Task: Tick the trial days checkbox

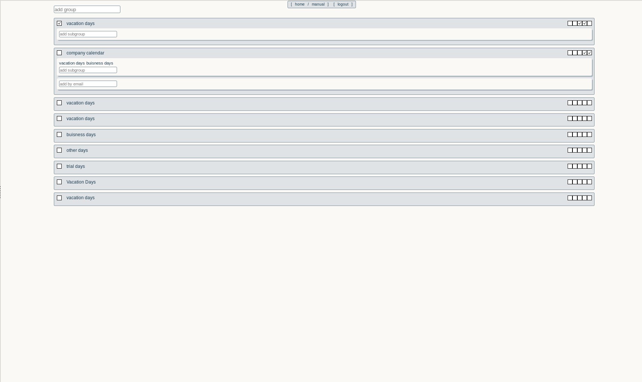Action: coord(59,166)
